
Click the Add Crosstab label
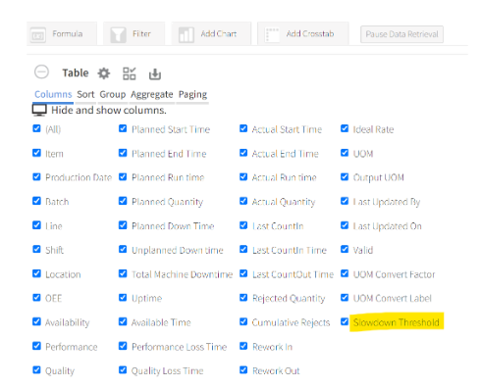[310, 33]
